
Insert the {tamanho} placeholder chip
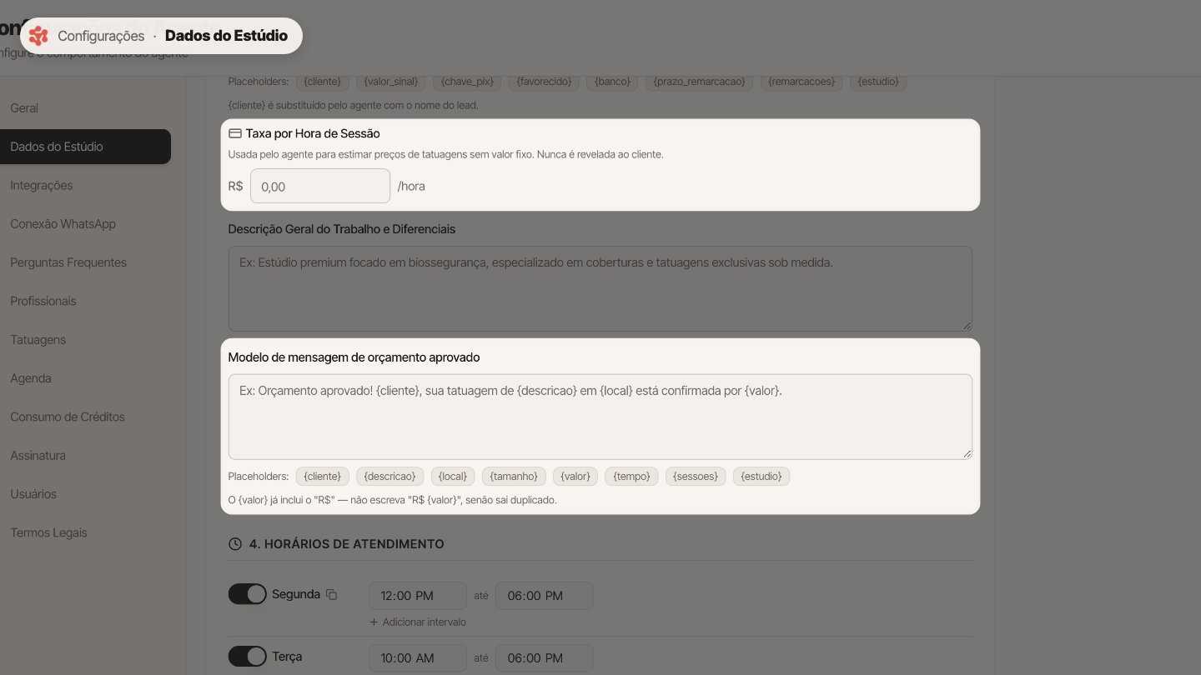coord(514,476)
